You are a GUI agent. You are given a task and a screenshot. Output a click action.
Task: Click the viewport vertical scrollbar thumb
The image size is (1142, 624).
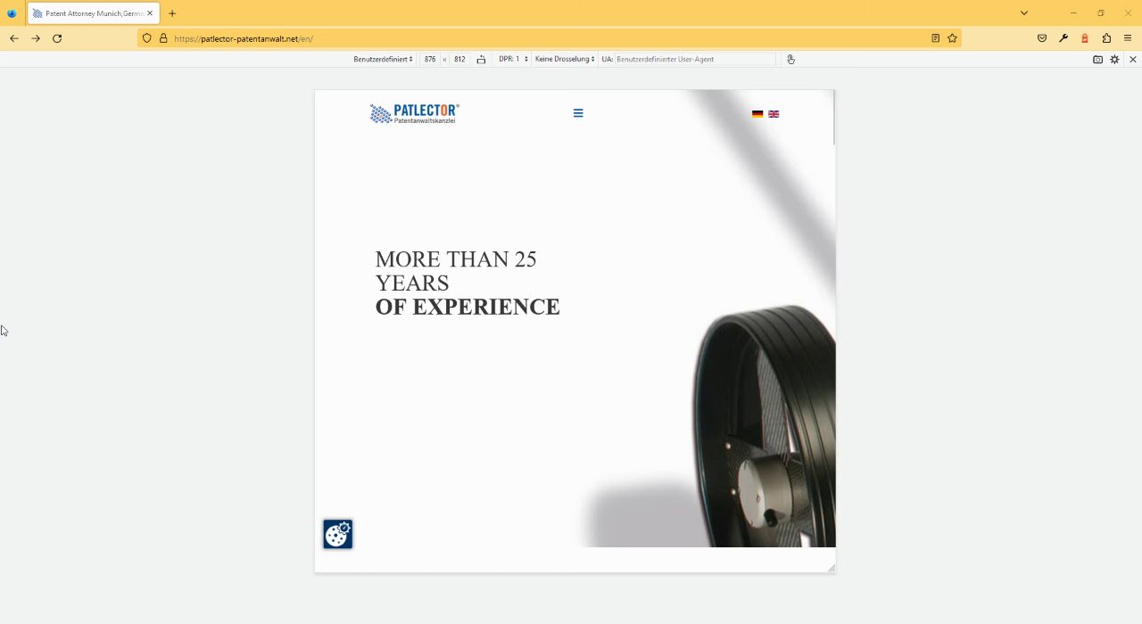click(x=833, y=118)
